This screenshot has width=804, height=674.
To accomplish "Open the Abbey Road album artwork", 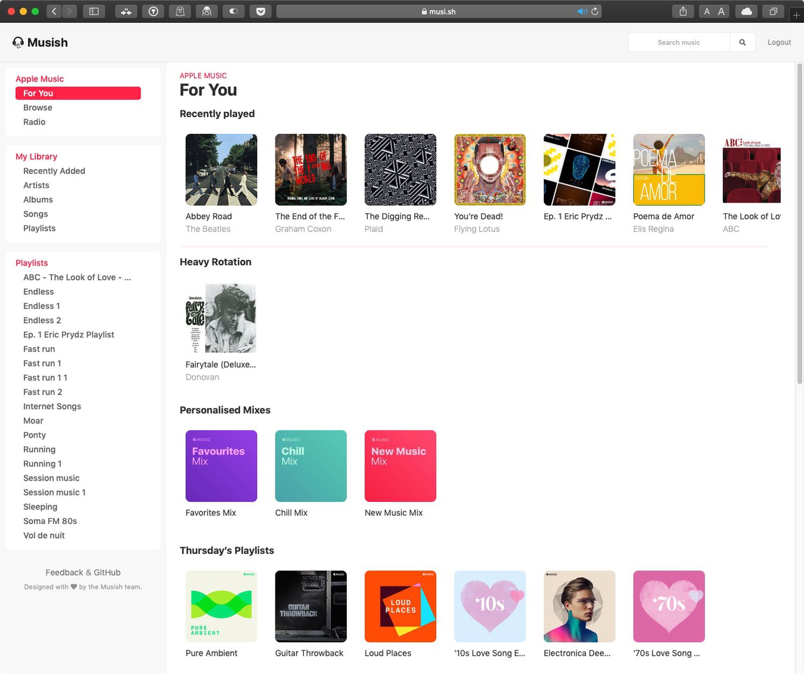I will click(221, 170).
